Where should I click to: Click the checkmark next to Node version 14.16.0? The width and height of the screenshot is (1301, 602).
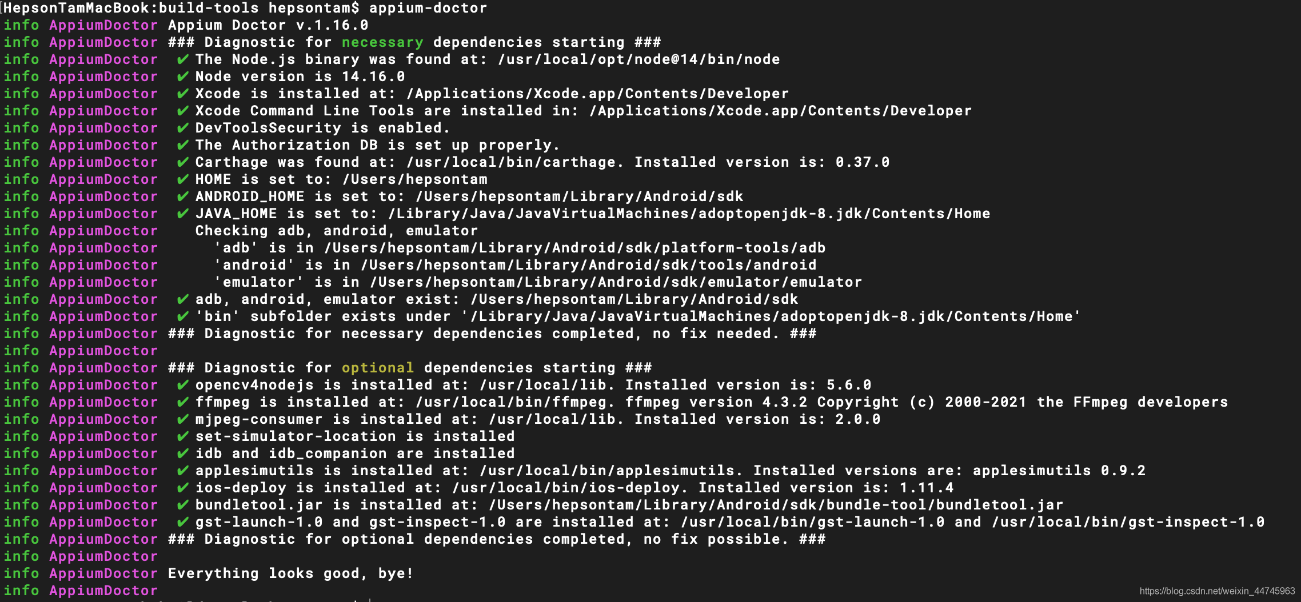coord(182,77)
